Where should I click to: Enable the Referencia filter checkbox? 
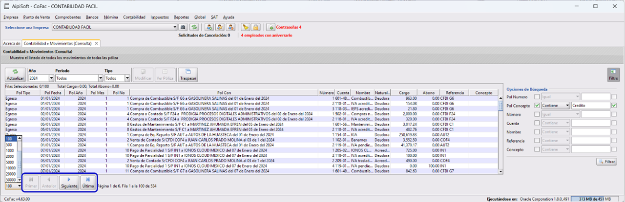pos(537,140)
